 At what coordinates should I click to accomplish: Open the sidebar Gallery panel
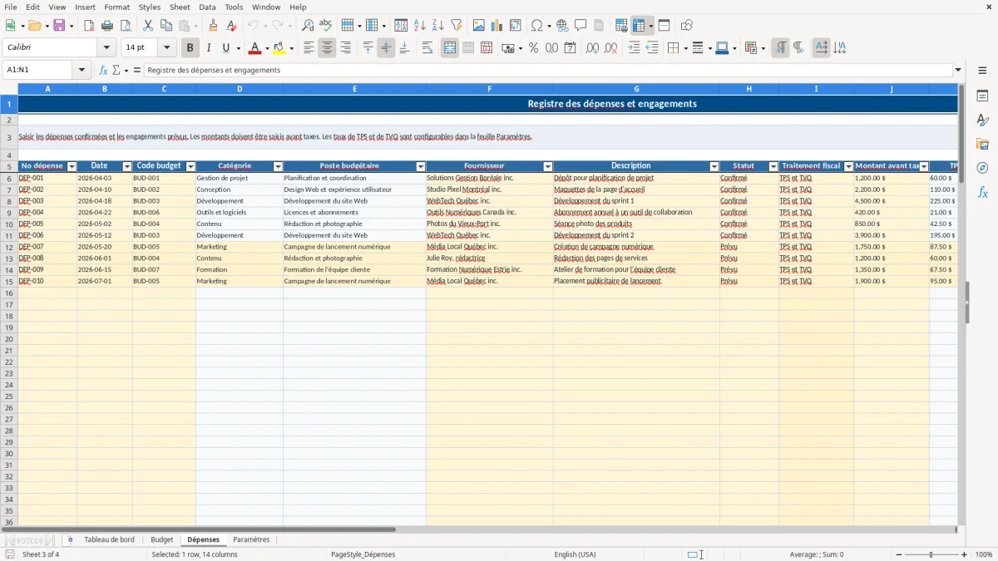[x=982, y=145]
